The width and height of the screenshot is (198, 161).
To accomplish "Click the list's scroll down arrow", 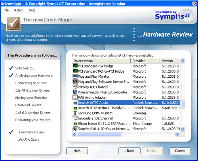I will click(183, 129).
